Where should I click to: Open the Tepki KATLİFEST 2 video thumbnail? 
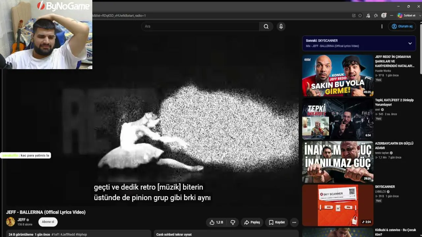pos(338,119)
